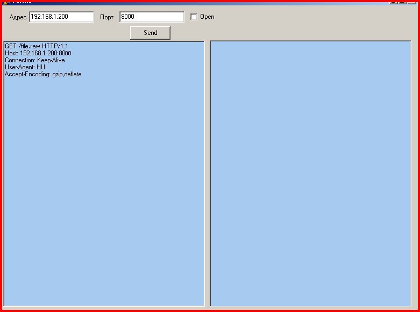Click inside the empty right response pane
Image resolution: width=420 pixels, height=312 pixels.
click(x=310, y=173)
